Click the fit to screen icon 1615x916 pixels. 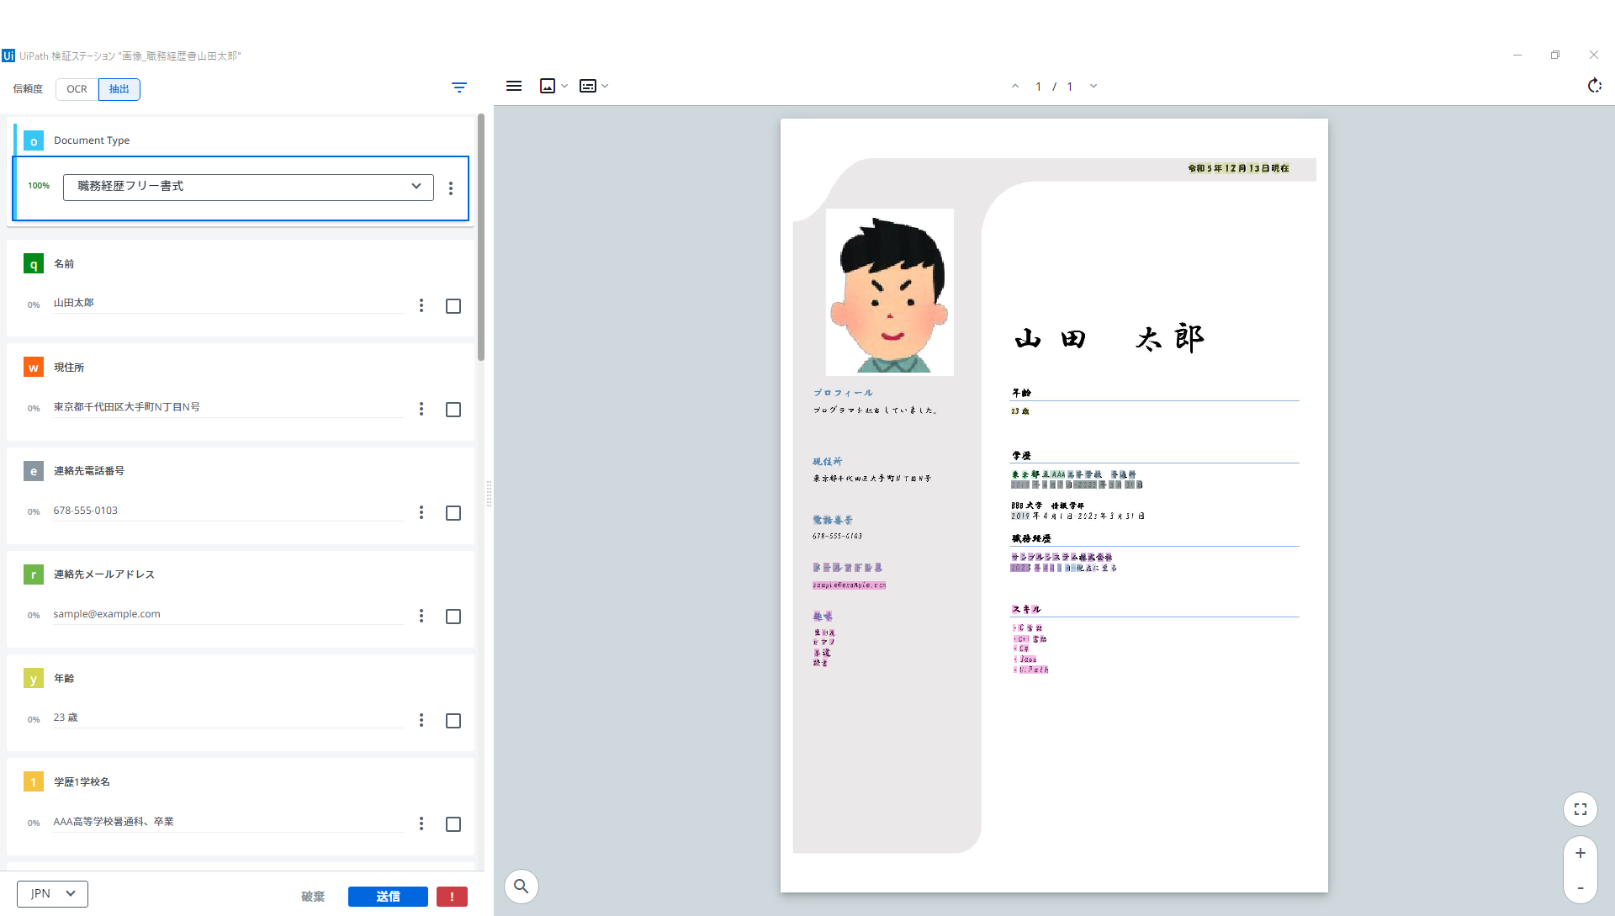tap(1581, 809)
